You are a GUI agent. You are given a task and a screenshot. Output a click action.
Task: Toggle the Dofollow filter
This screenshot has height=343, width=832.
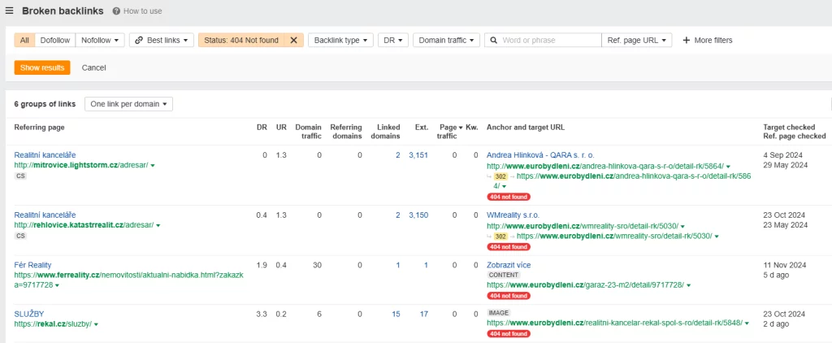[x=56, y=40]
